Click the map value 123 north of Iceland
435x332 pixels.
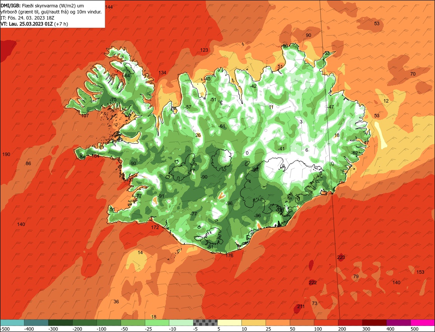[x=204, y=50]
